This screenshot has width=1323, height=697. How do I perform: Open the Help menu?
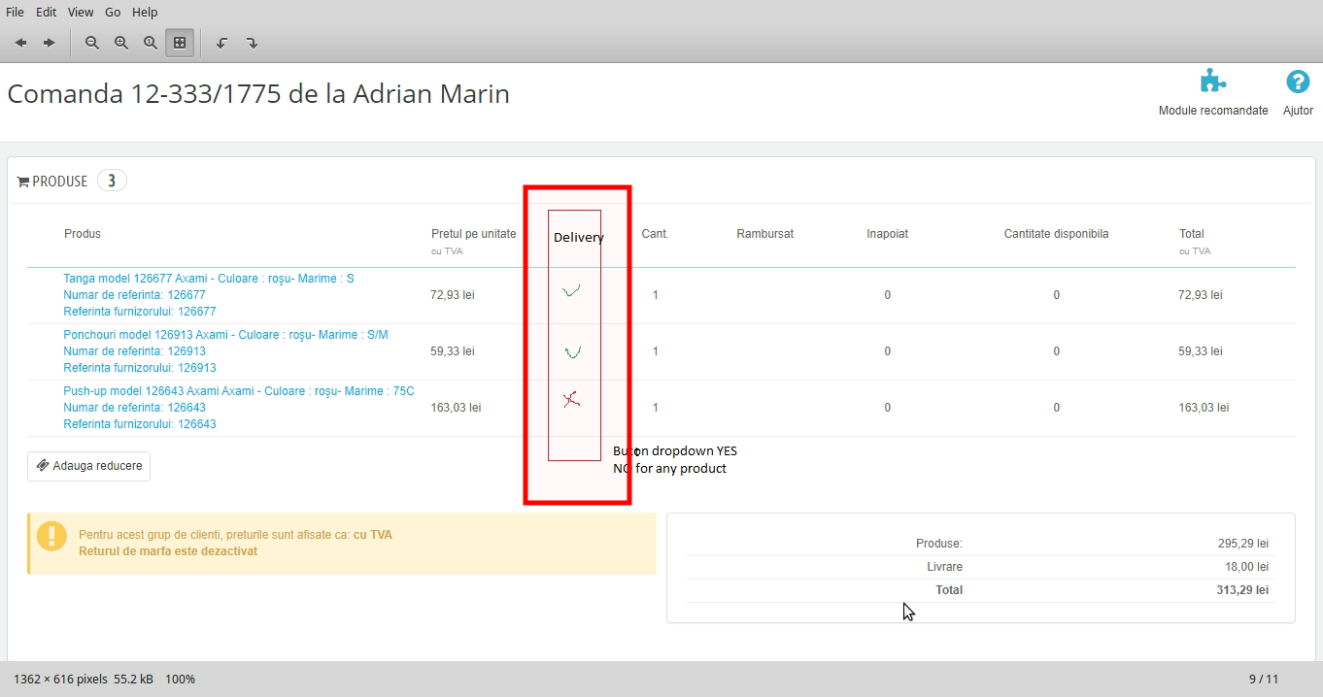coord(145,12)
